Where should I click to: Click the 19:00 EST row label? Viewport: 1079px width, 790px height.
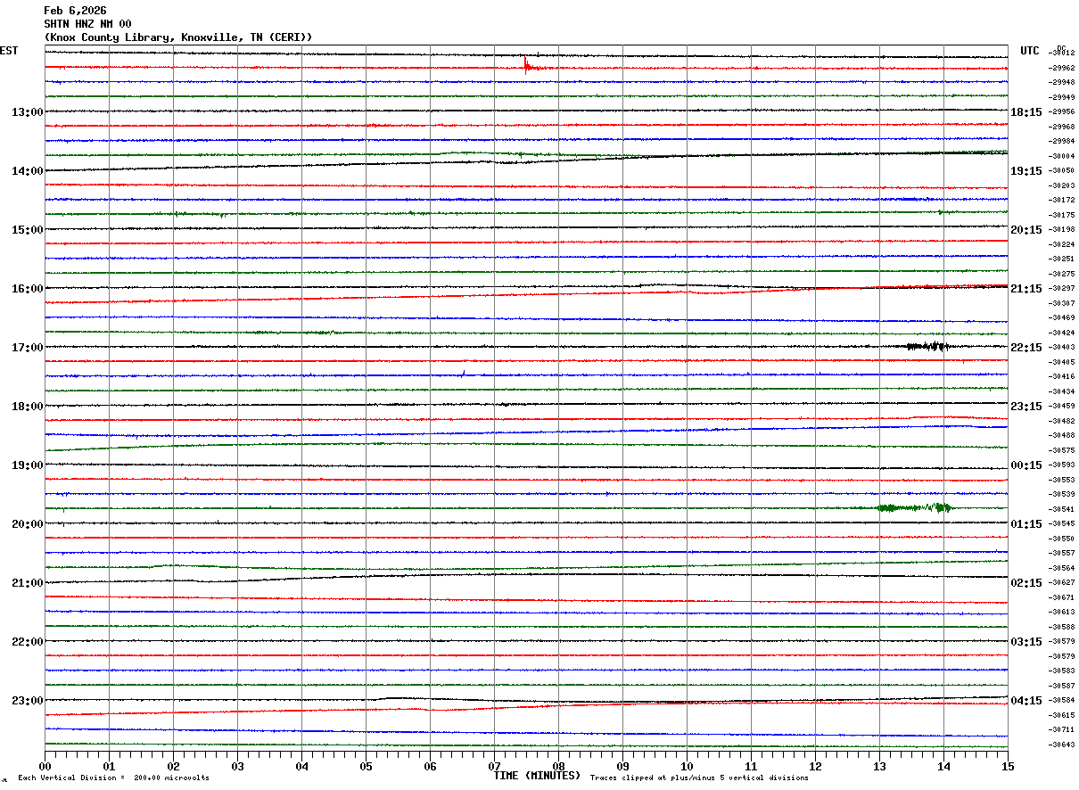pyautogui.click(x=28, y=465)
